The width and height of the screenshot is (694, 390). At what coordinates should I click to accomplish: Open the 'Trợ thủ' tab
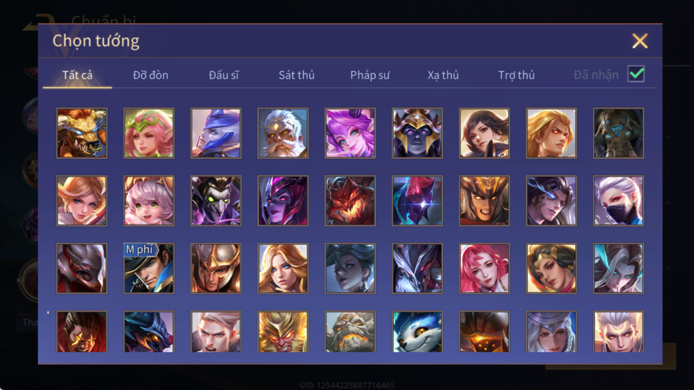516,75
